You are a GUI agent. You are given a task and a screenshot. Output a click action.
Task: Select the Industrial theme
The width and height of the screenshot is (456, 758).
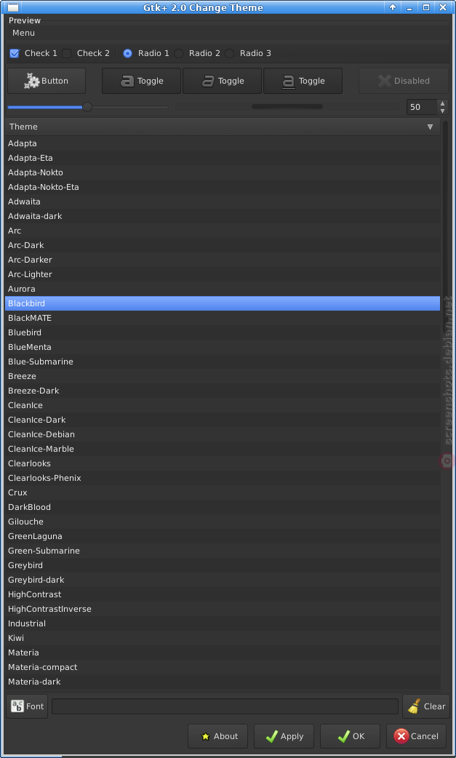(x=223, y=623)
